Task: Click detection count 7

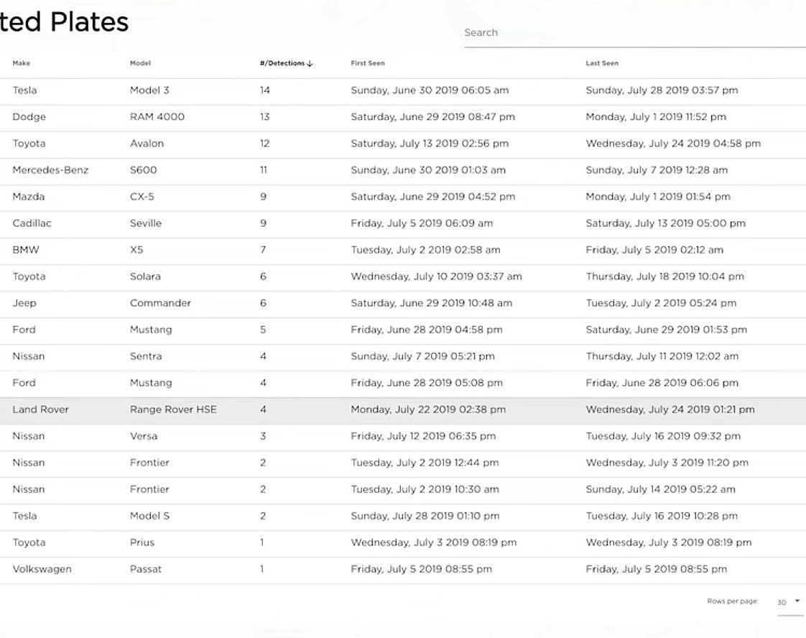Action: pyautogui.click(x=263, y=250)
